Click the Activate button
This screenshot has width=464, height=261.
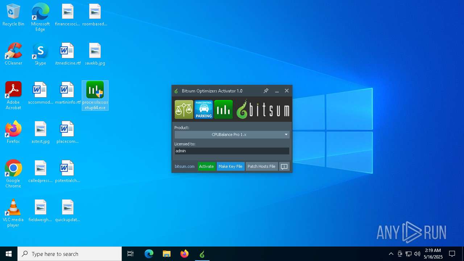207,166
